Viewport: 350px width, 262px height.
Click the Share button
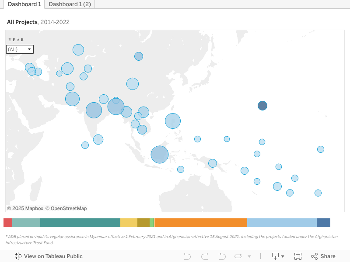(323, 256)
